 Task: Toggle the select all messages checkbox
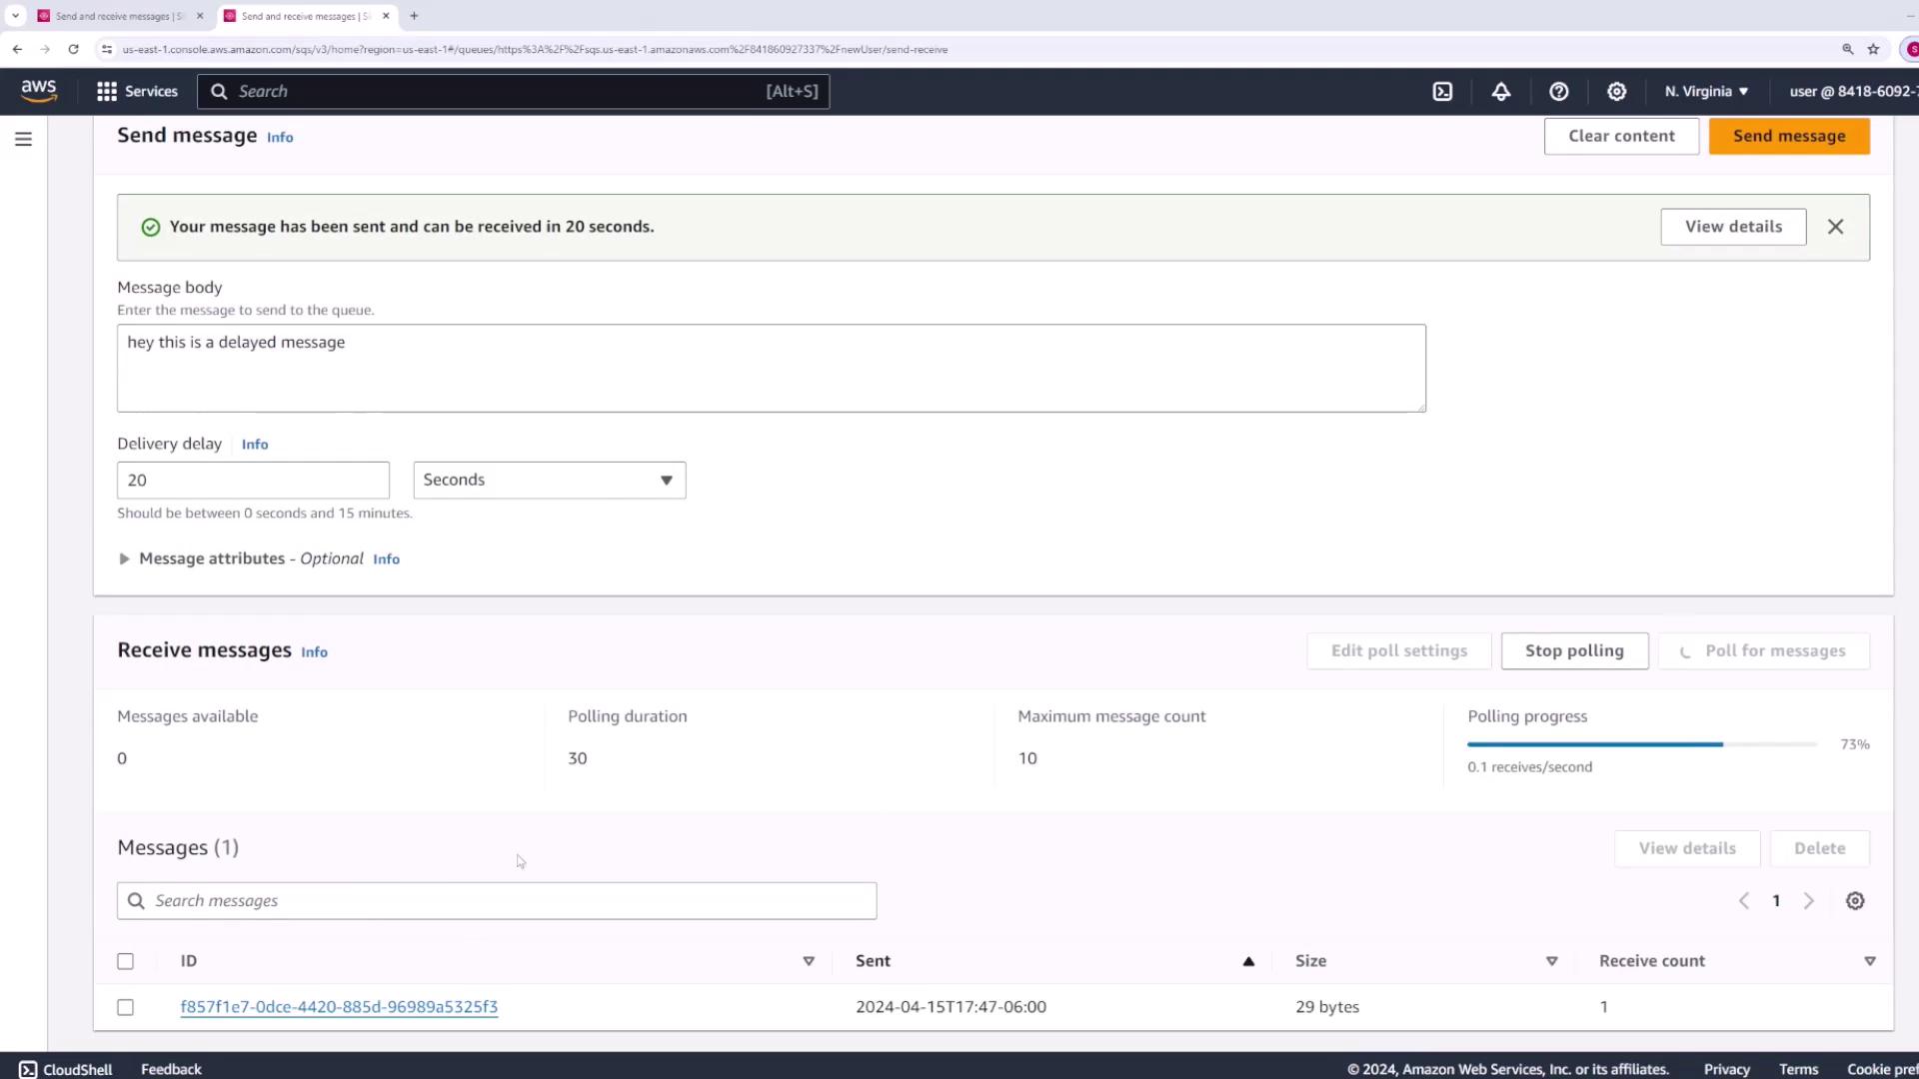point(125,961)
